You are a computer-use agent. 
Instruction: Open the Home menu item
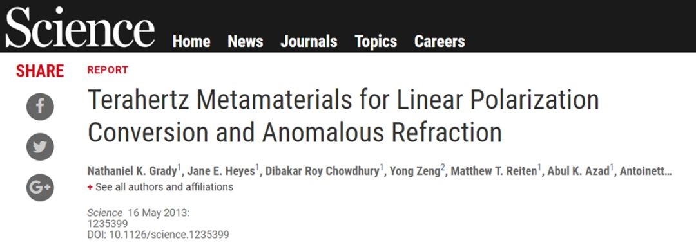(x=191, y=42)
